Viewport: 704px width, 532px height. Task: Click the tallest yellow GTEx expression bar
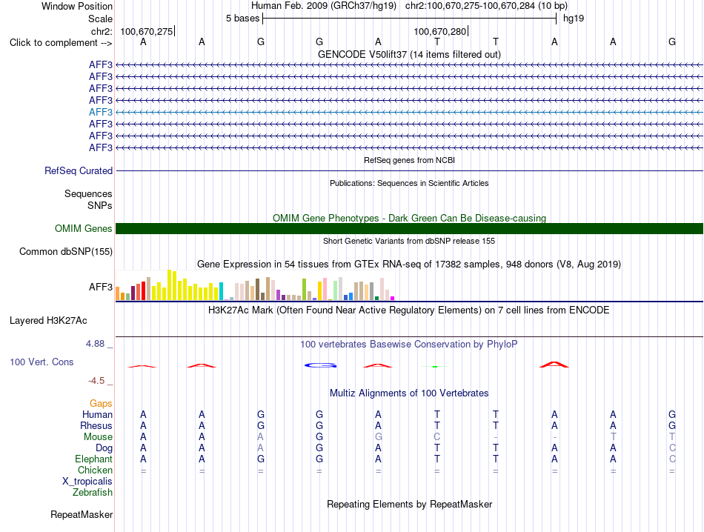pyautogui.click(x=170, y=285)
